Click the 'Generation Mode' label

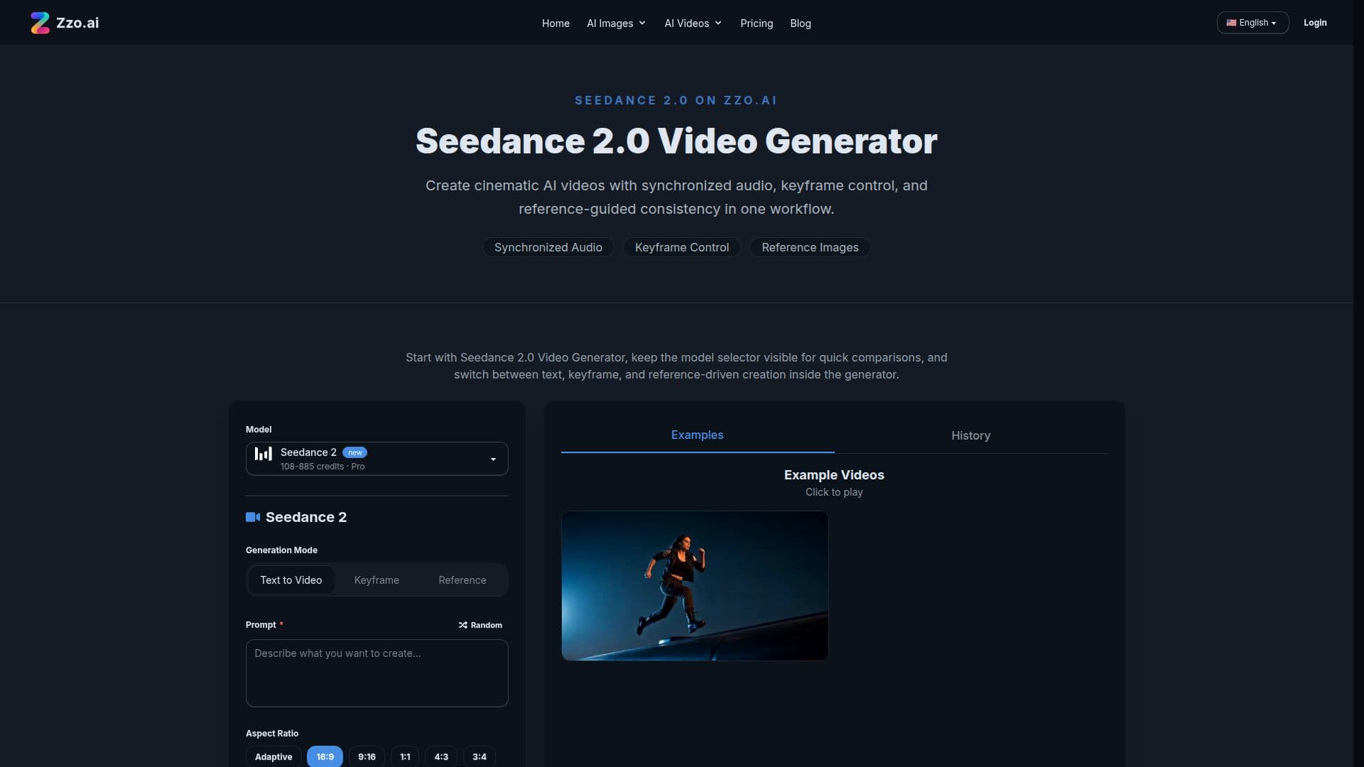click(281, 550)
